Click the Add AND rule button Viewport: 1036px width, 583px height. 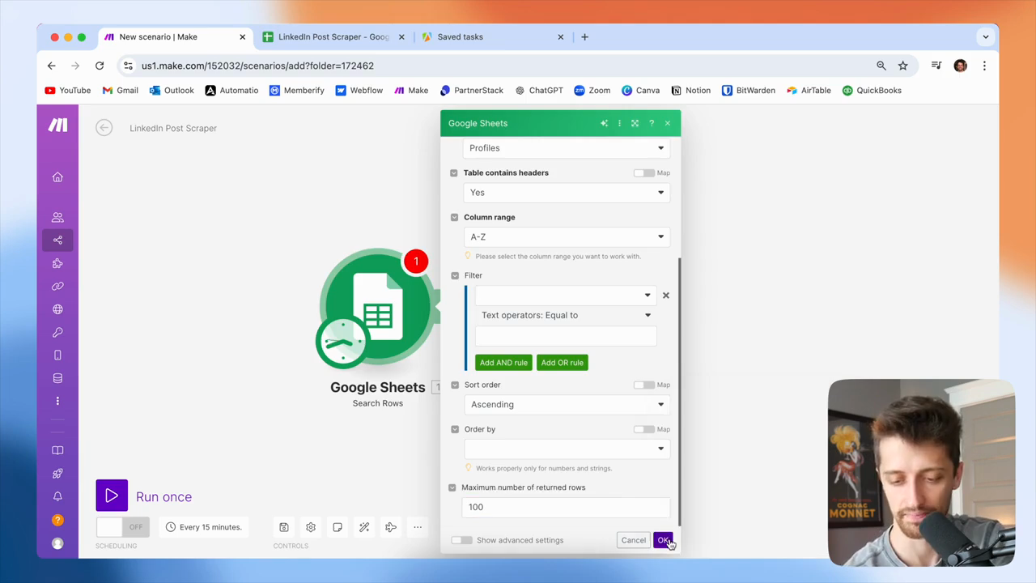pyautogui.click(x=503, y=363)
